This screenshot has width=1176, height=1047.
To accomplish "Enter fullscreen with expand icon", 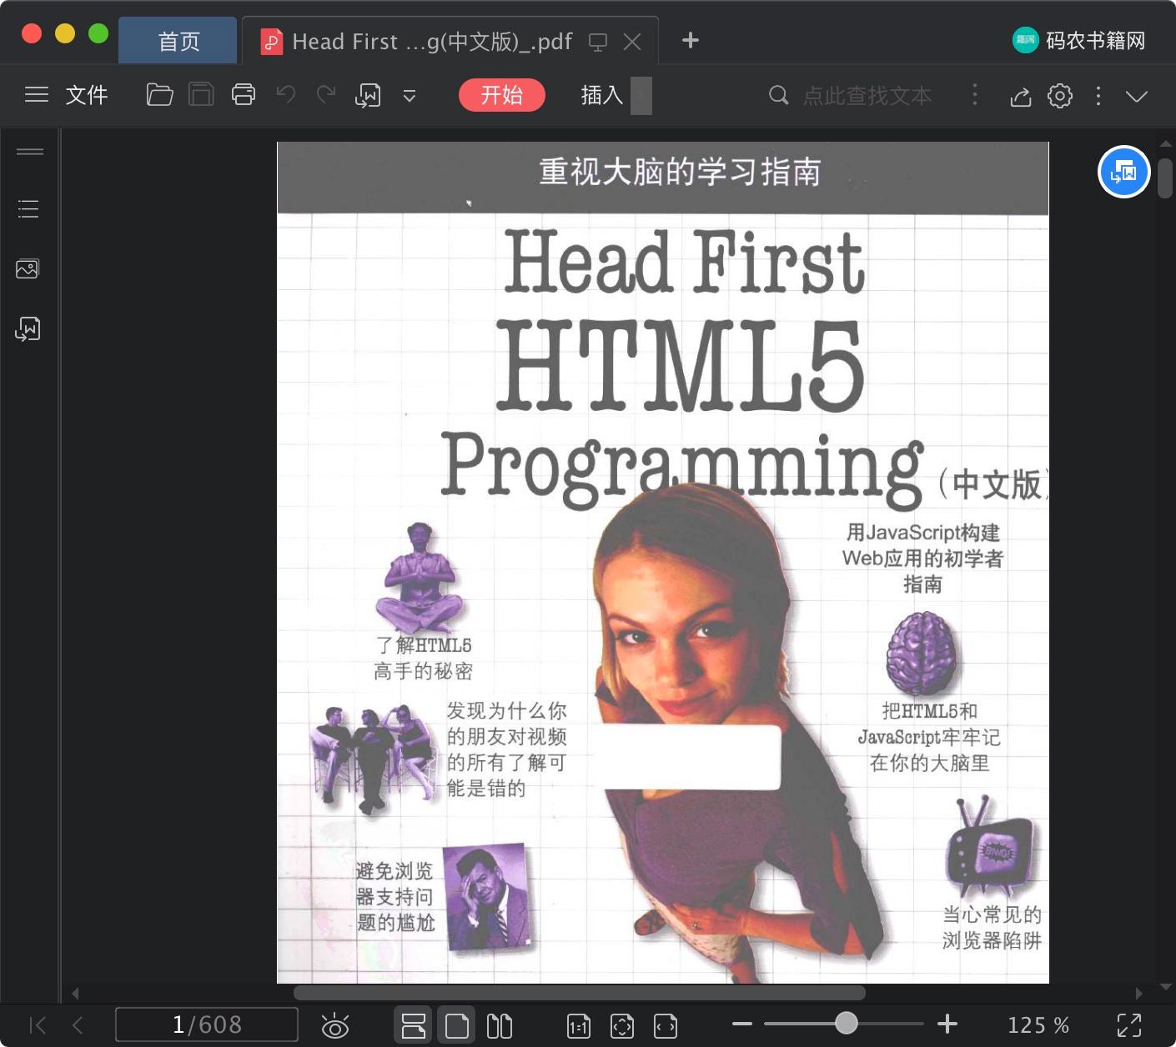I will (x=1129, y=1025).
